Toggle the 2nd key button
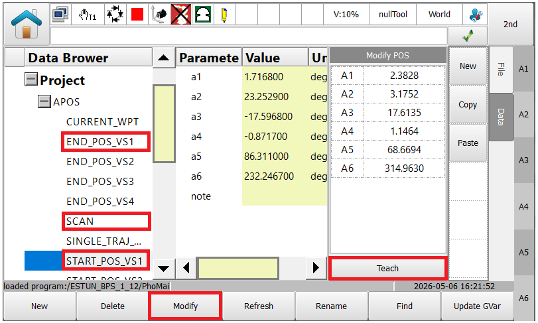The width and height of the screenshot is (538, 323). point(510,25)
